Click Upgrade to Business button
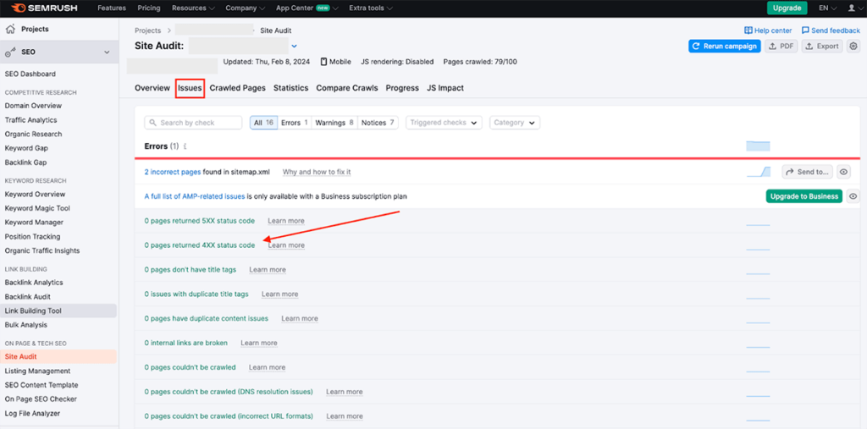This screenshot has height=429, width=867. 804,196
